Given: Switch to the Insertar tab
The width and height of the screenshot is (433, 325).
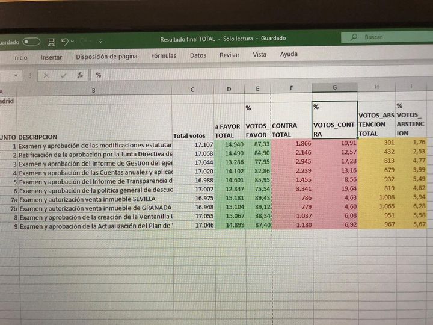Looking at the screenshot, I should 52,58.
